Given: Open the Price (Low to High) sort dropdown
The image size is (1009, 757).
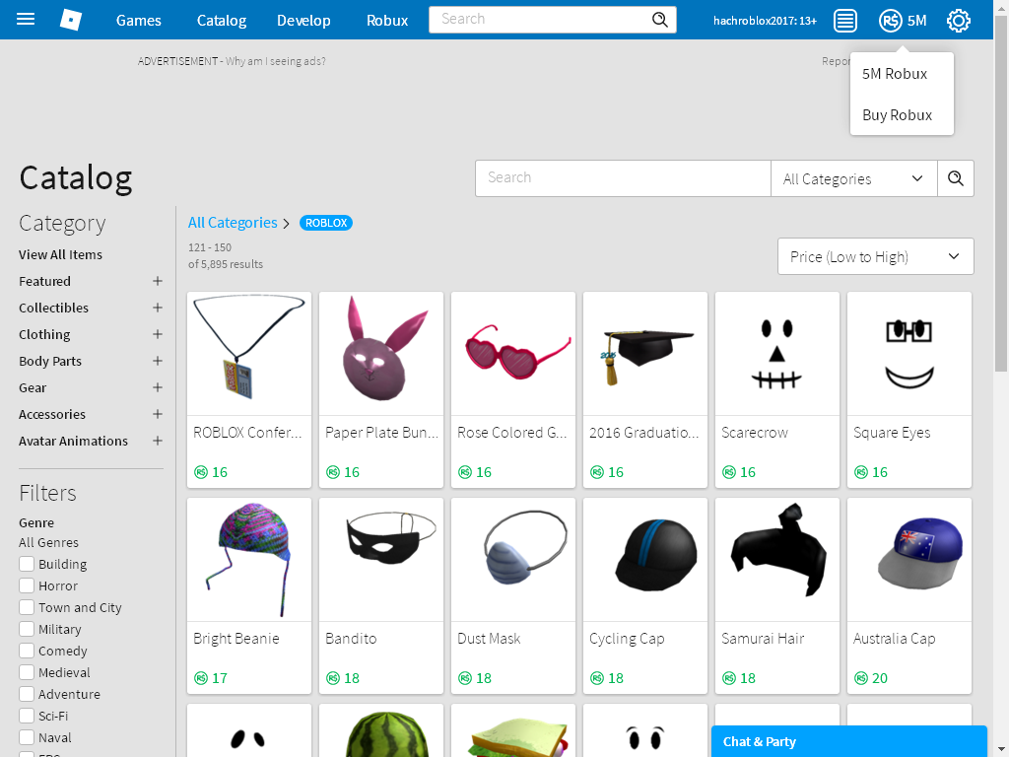Looking at the screenshot, I should point(875,257).
